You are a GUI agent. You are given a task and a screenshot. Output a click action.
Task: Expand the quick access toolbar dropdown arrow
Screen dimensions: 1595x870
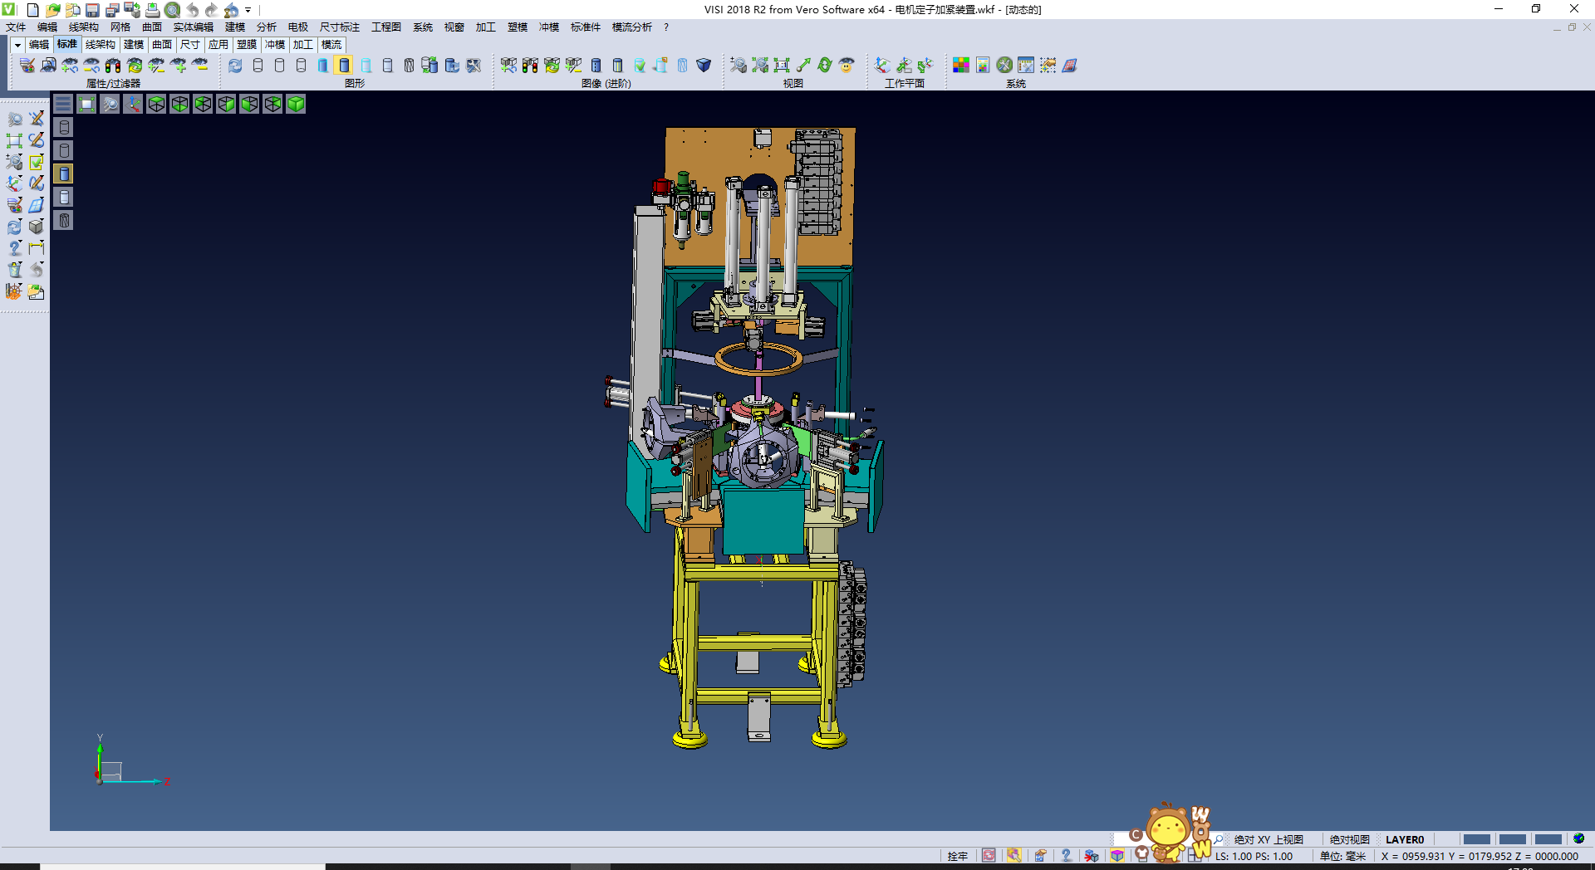[x=248, y=10]
